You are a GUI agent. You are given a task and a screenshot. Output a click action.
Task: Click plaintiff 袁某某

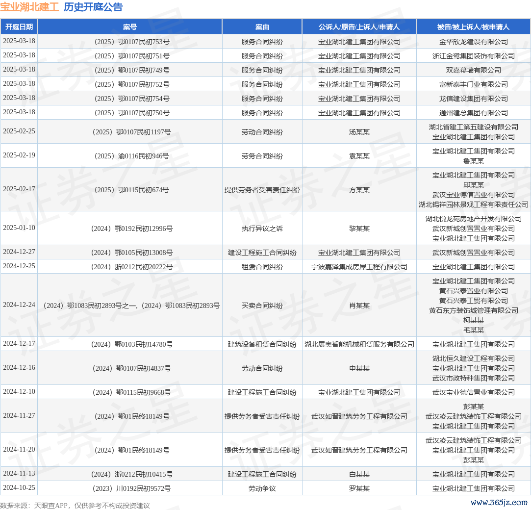point(359,156)
